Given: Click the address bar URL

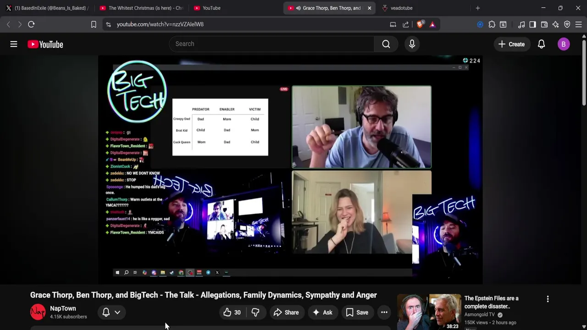Looking at the screenshot, I should (160, 24).
